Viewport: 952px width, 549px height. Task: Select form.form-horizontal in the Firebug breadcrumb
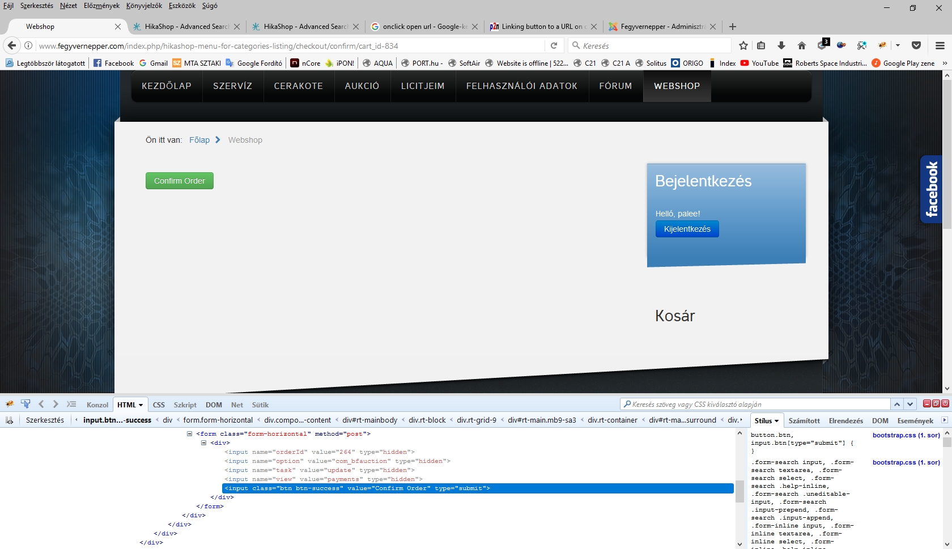click(218, 420)
